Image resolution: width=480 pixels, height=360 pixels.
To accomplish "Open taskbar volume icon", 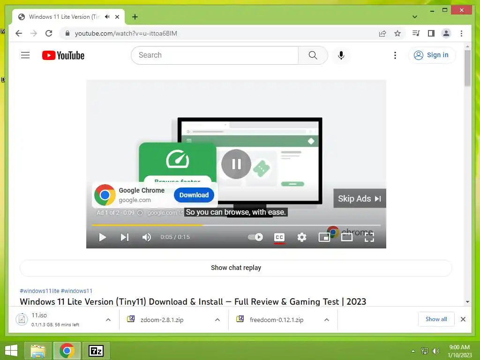I will [x=435, y=351].
